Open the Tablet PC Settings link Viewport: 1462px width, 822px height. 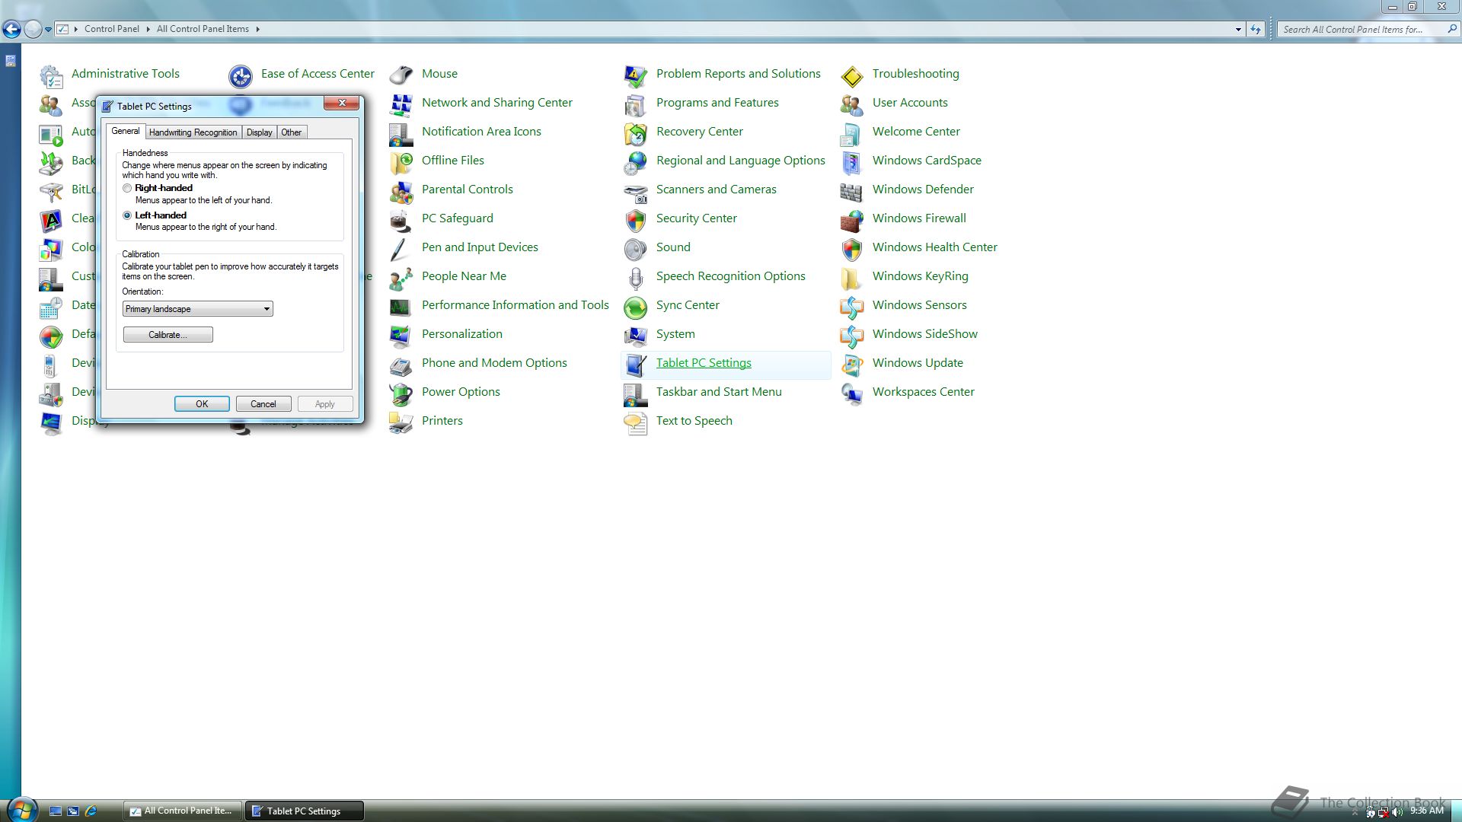tap(704, 363)
